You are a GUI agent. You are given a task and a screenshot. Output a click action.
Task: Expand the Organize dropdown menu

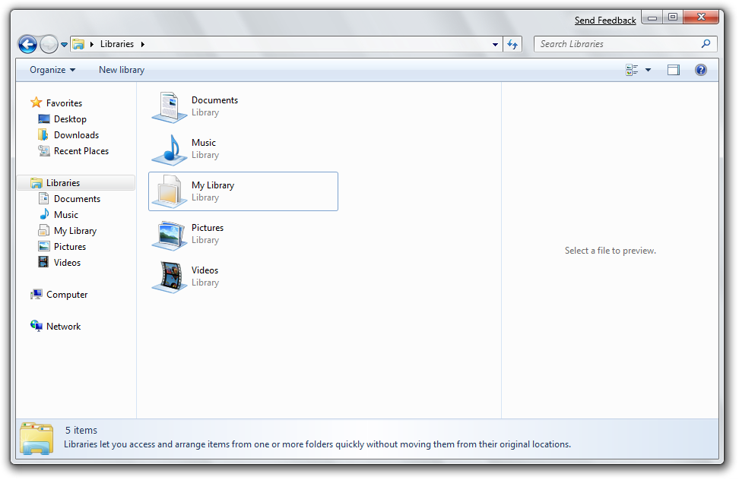tap(52, 70)
